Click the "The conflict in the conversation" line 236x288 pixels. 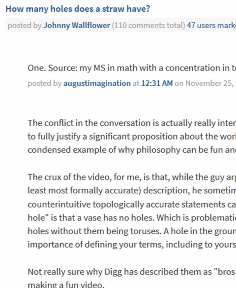coord(132,123)
